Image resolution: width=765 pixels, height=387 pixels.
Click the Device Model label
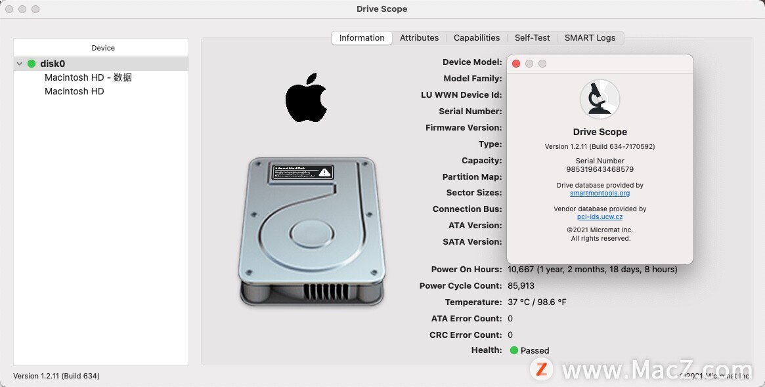tap(471, 62)
